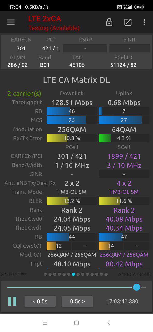This screenshot has height=332, width=153.
Task: Open the external export icon
Action: coord(128,22)
